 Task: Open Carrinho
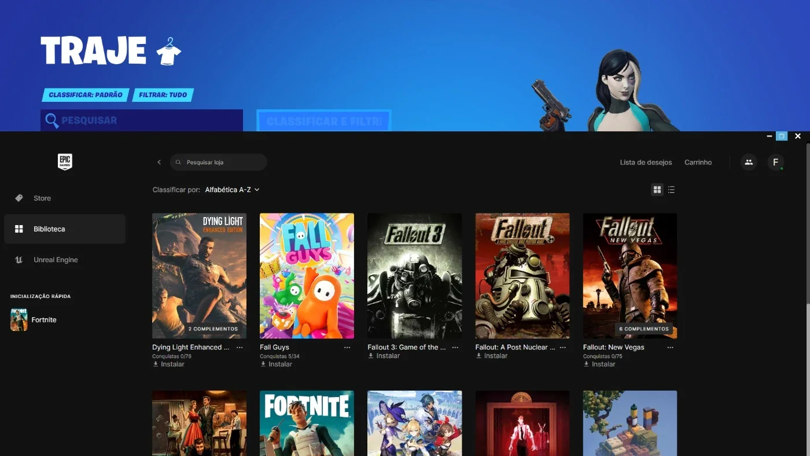coord(698,163)
